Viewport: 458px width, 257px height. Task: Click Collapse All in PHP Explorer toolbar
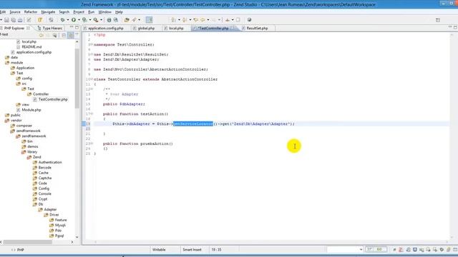click(x=64, y=35)
